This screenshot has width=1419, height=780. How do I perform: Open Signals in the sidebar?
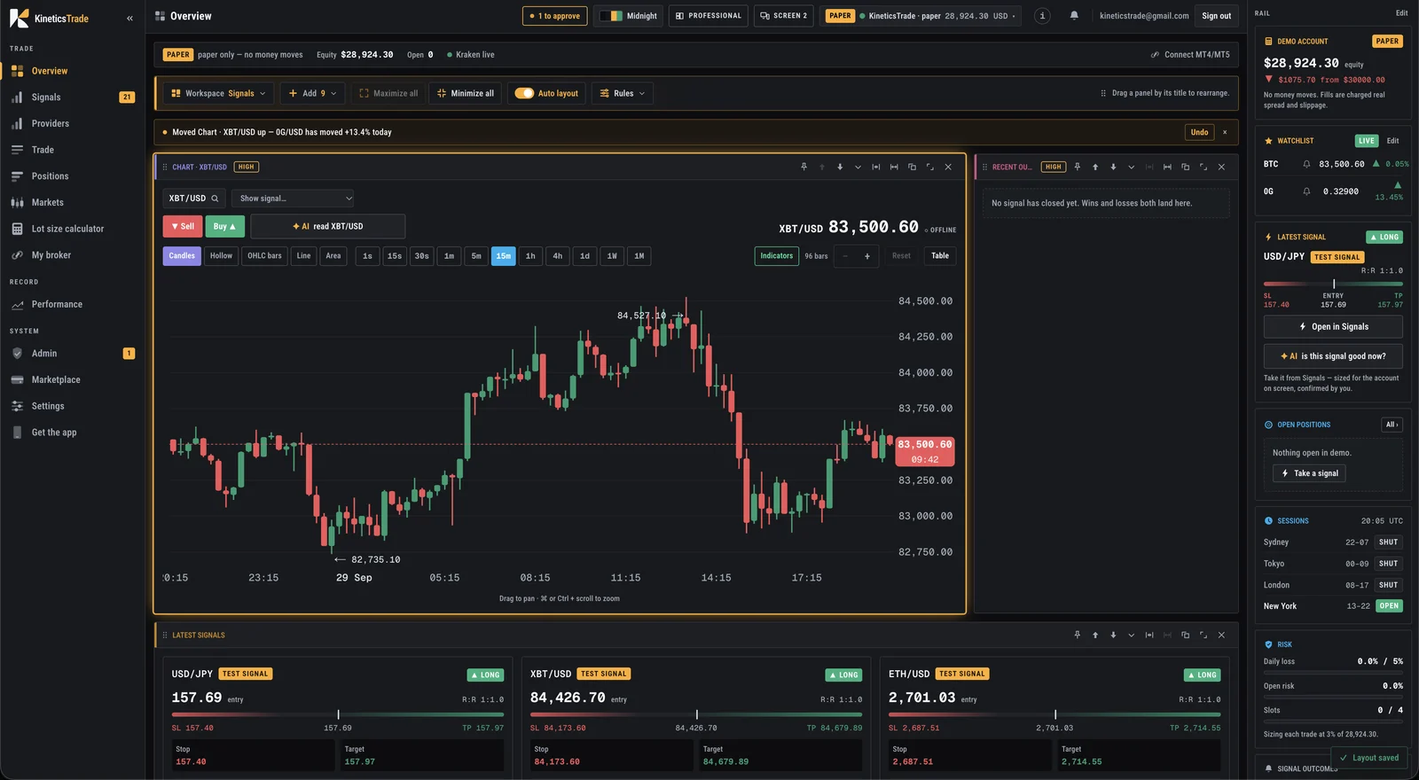tap(73, 97)
